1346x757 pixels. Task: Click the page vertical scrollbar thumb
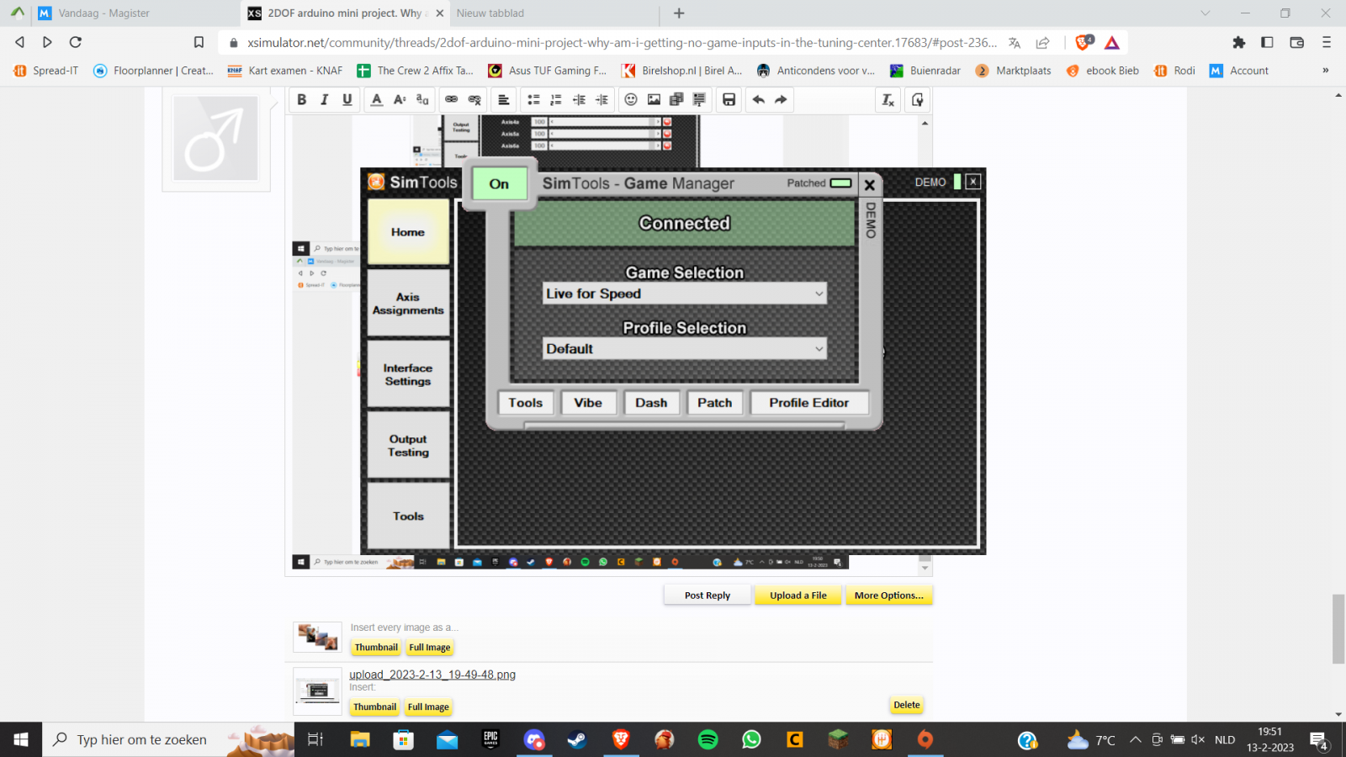pyautogui.click(x=1338, y=629)
